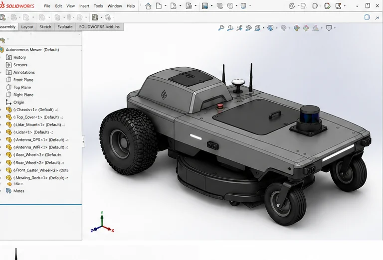The height and width of the screenshot is (260, 383).
Task: Click the Zoom to Area icon beside the magnifier
Action: (230, 28)
